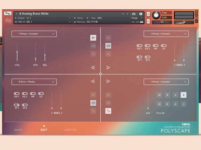The width and height of the screenshot is (201, 150).
Task: Select arpeggiator mode in bottom-right layer
Action: point(108,95)
